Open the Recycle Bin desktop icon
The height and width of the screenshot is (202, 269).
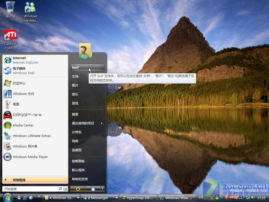tap(10, 9)
